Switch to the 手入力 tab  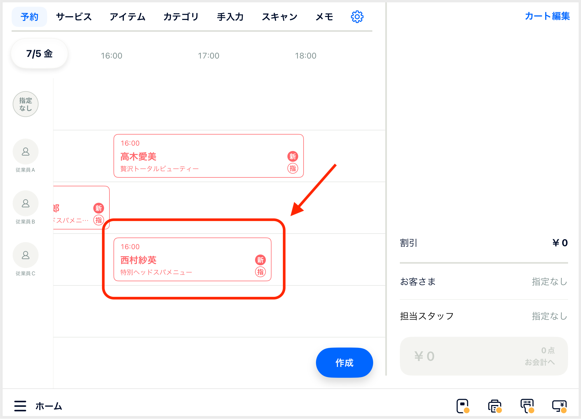[x=230, y=17]
